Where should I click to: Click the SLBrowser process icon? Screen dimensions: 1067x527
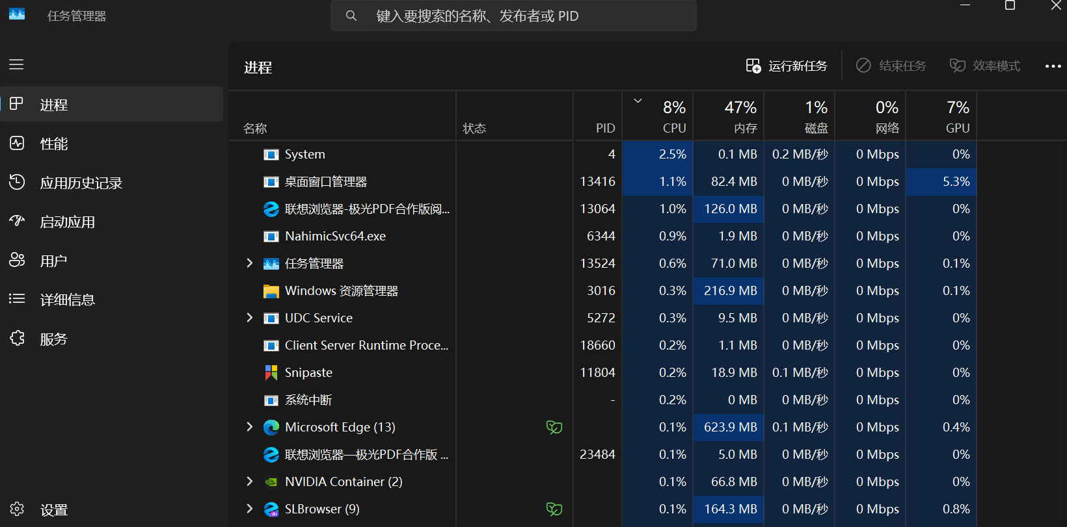(271, 509)
